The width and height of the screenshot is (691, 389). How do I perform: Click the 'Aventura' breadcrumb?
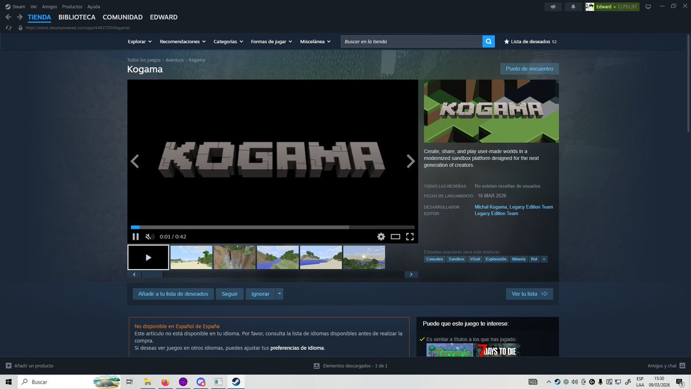(174, 60)
